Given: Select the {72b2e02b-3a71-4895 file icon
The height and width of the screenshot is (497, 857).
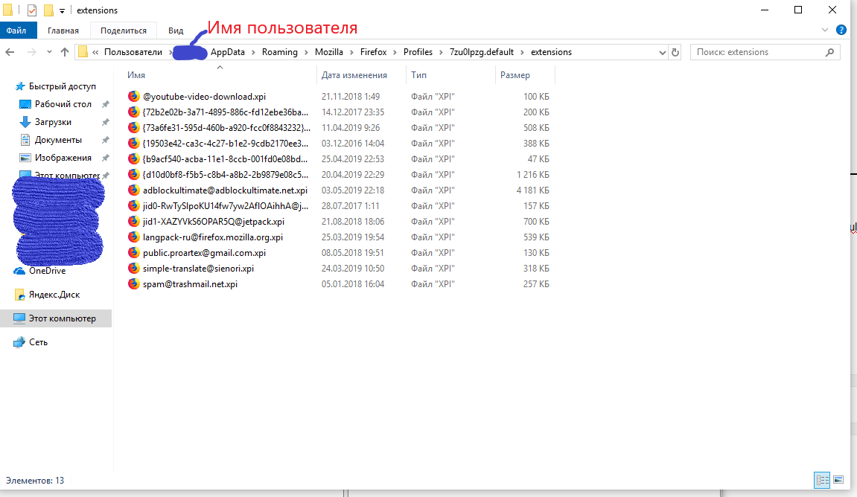Looking at the screenshot, I should tap(134, 112).
